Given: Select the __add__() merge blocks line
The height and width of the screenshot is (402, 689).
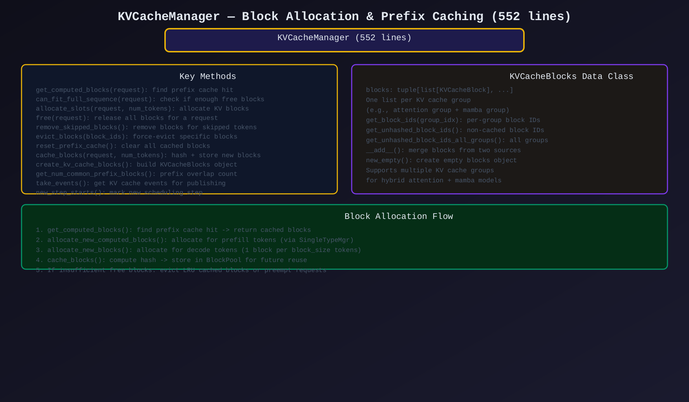Looking at the screenshot, I should (x=443, y=150).
